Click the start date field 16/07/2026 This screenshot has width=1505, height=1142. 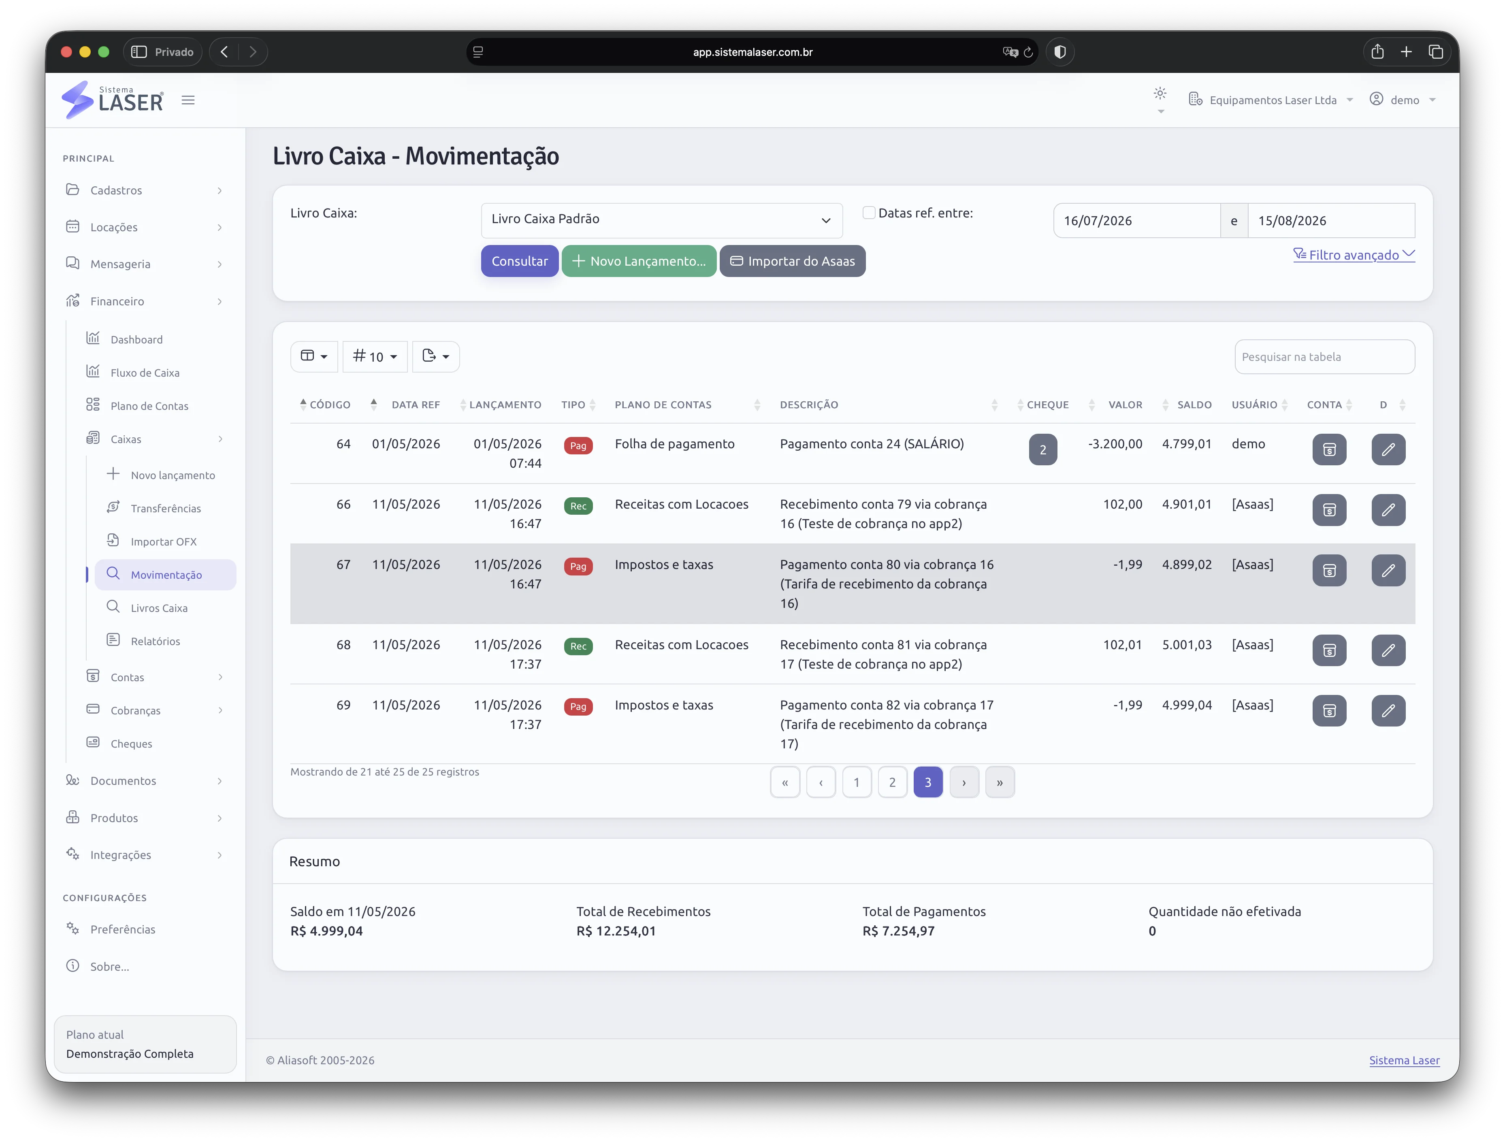click(x=1136, y=220)
